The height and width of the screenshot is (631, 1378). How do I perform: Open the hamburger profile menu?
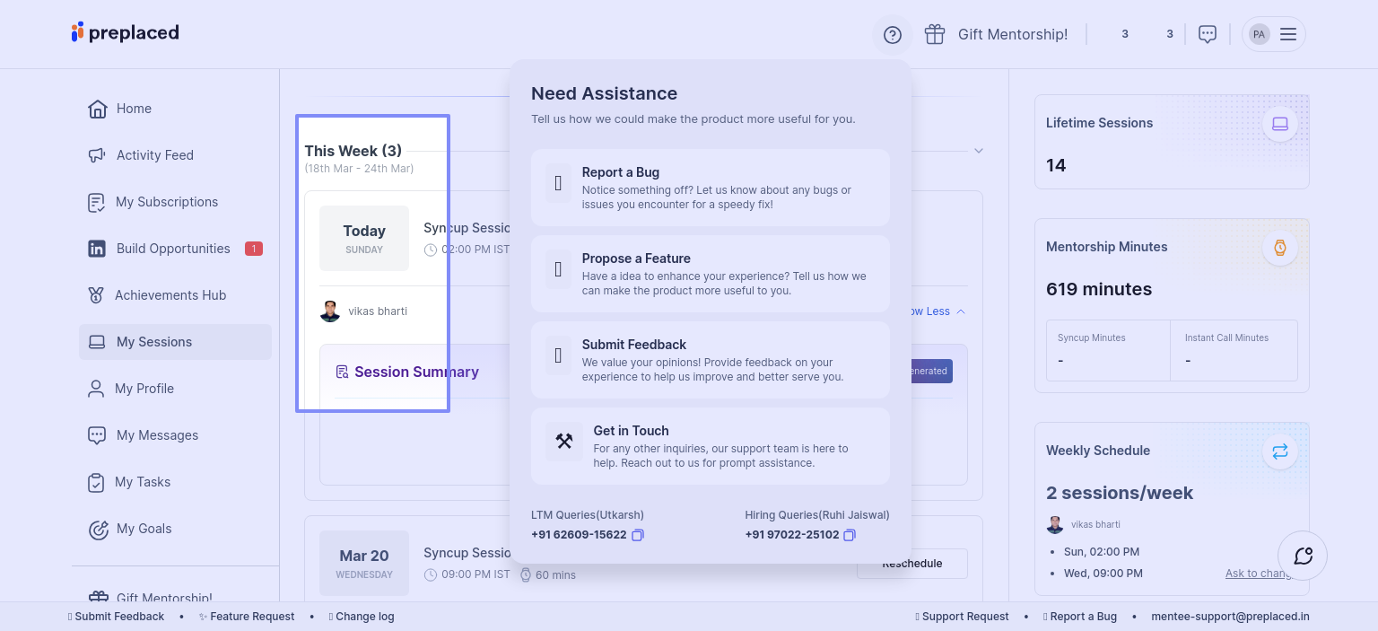[1287, 34]
